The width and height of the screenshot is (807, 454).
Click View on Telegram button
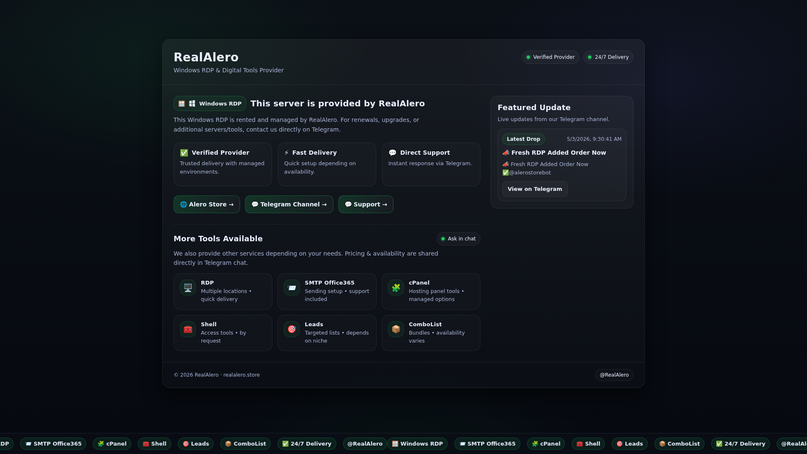(x=535, y=189)
